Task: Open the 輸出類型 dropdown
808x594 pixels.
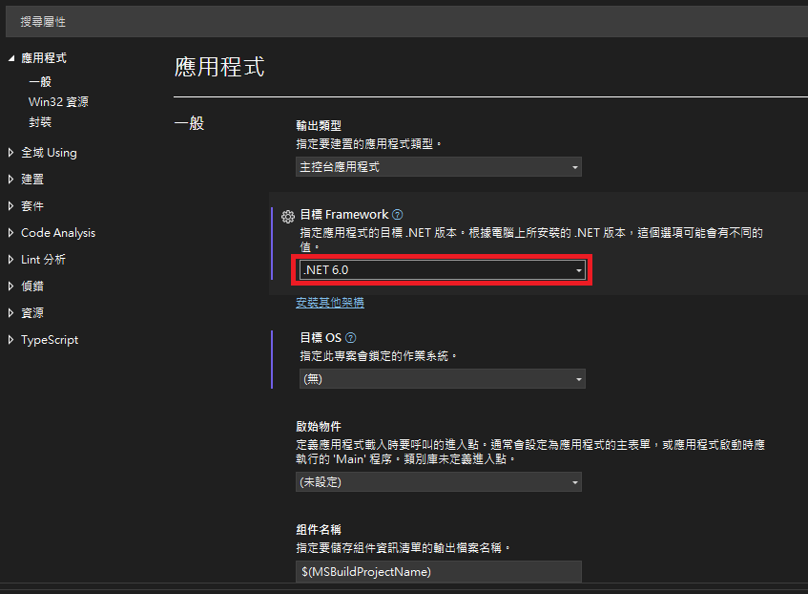Action: (438, 167)
